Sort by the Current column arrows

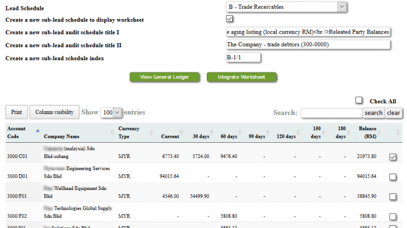point(181,132)
